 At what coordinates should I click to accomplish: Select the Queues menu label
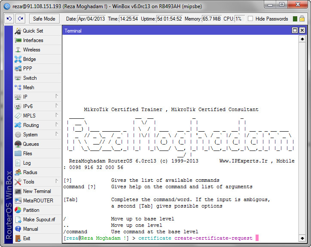(31, 144)
